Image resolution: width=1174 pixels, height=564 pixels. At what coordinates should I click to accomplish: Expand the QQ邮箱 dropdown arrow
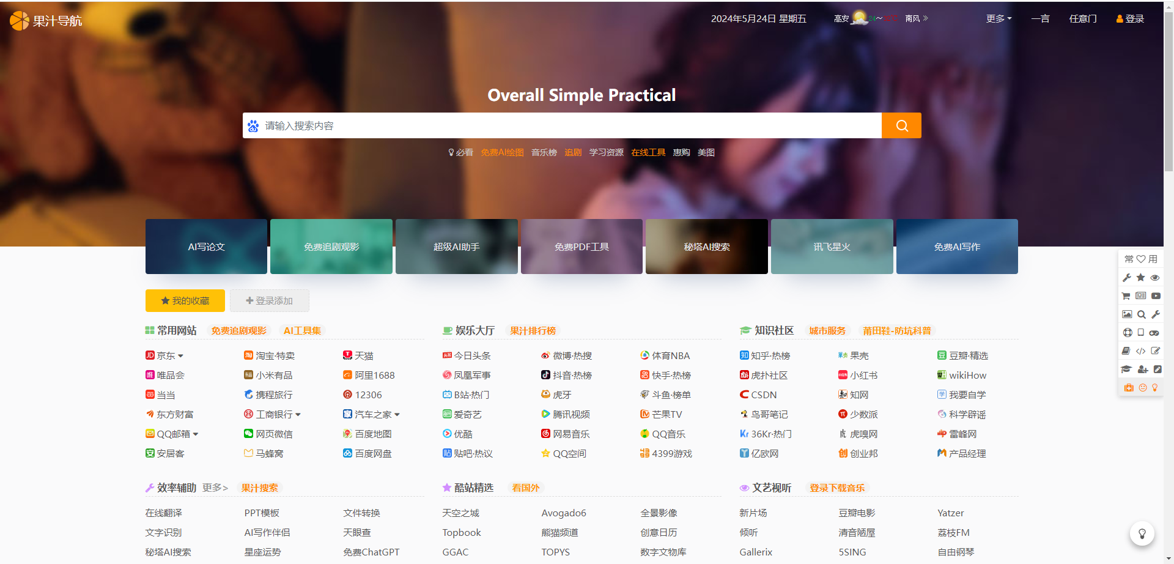[196, 434]
